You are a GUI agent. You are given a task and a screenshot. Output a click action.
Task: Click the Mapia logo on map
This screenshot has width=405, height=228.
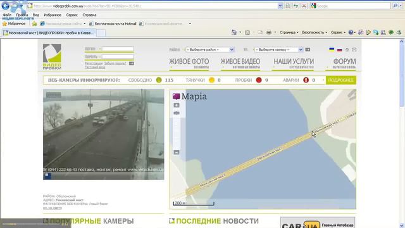(190, 96)
